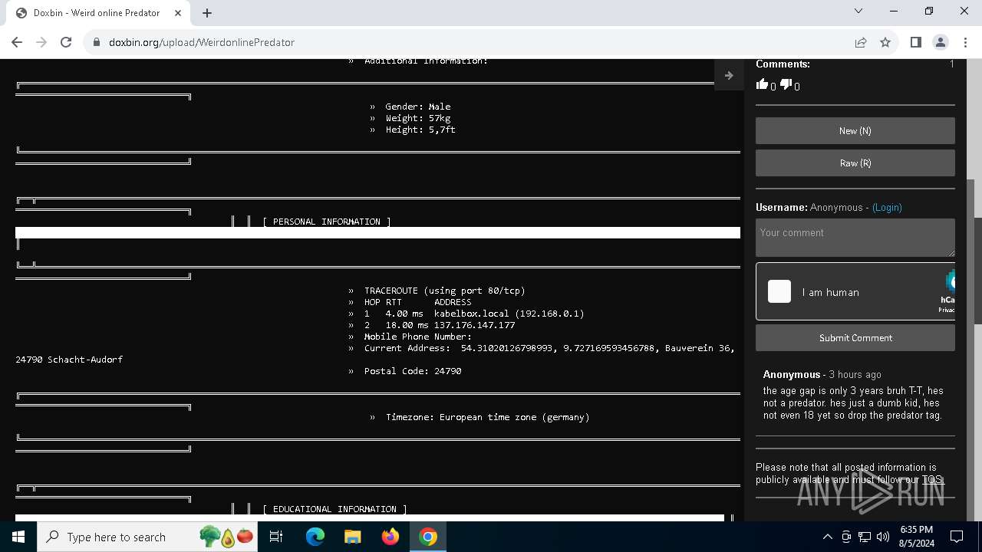
Task: Open the Windows Start menu
Action: (x=18, y=537)
